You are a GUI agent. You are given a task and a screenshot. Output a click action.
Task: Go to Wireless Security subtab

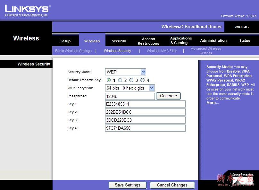coord(117,51)
